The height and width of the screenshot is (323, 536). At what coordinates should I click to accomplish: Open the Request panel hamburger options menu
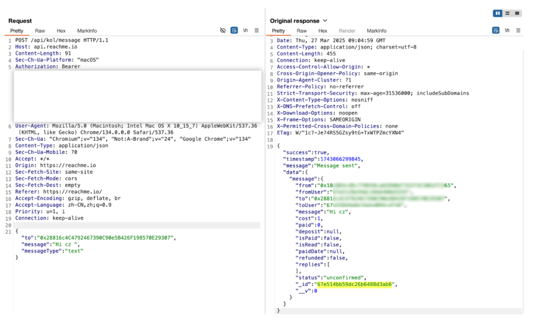click(x=257, y=31)
